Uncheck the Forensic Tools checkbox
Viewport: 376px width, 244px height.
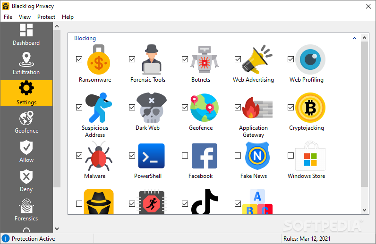click(x=132, y=59)
